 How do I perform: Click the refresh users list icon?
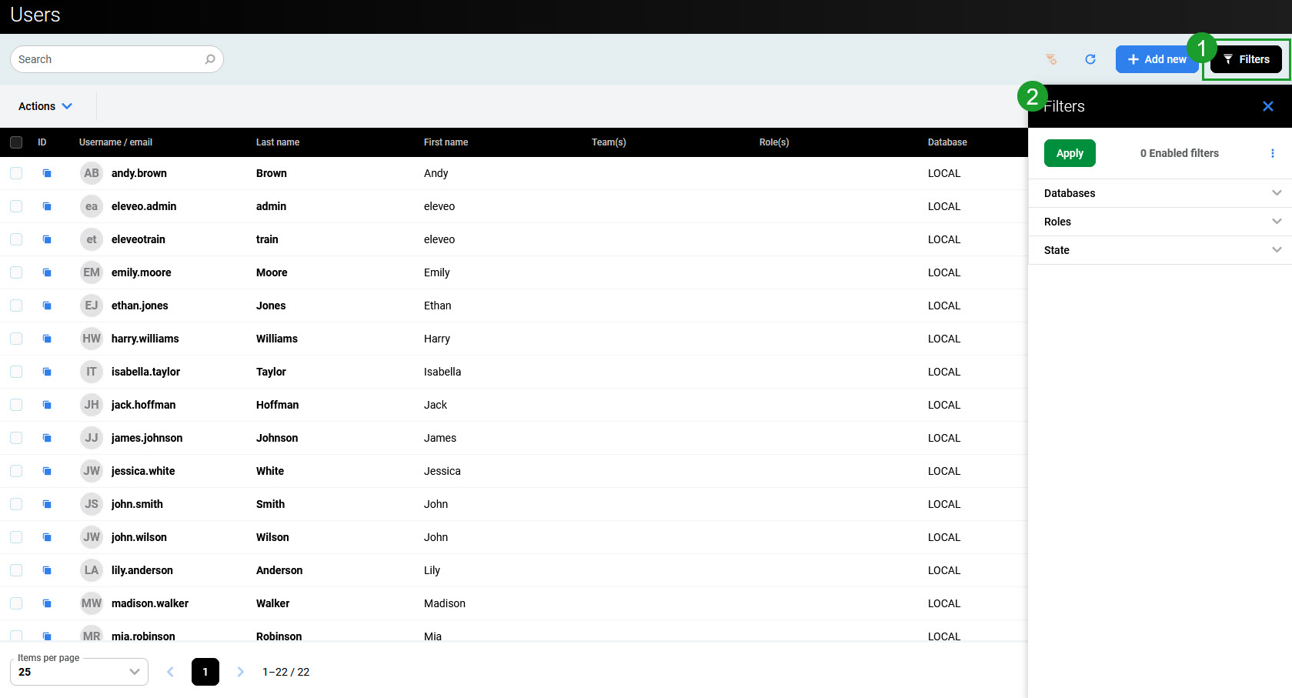click(x=1090, y=59)
